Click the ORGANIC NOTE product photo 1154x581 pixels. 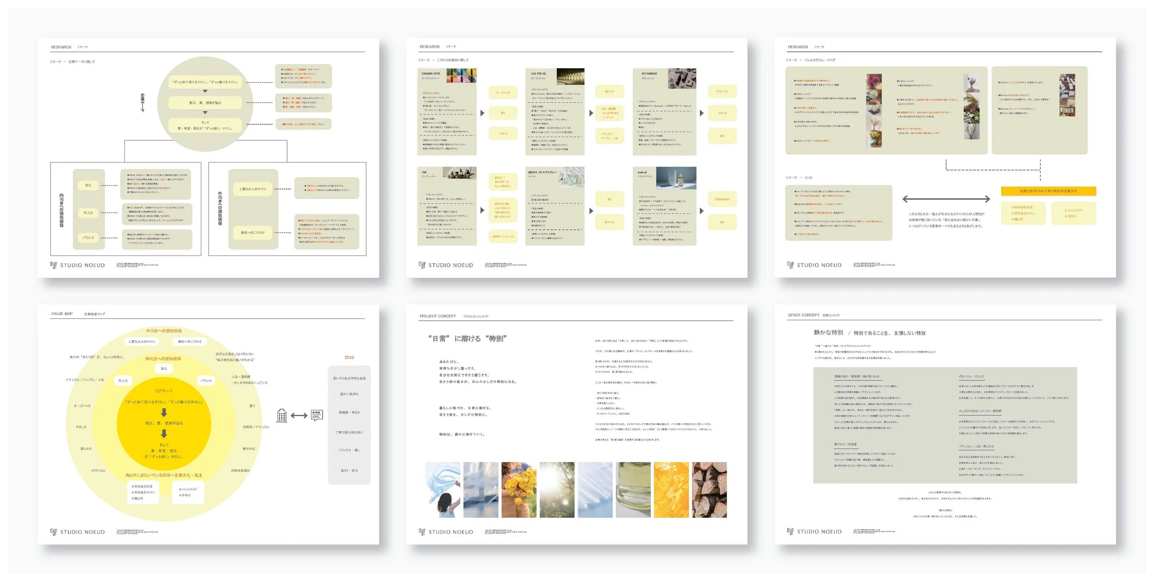point(461,76)
